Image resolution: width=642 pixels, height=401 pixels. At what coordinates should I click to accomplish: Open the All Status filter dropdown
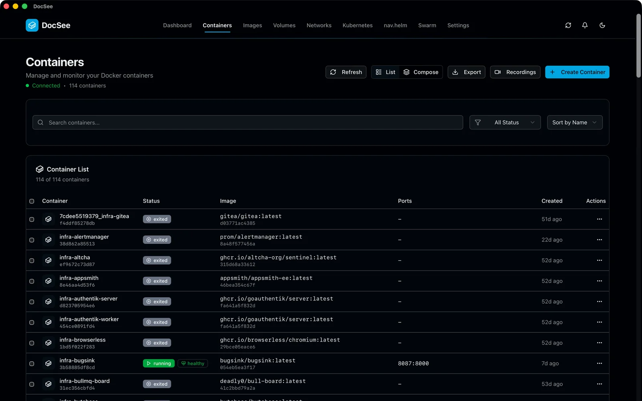505,122
